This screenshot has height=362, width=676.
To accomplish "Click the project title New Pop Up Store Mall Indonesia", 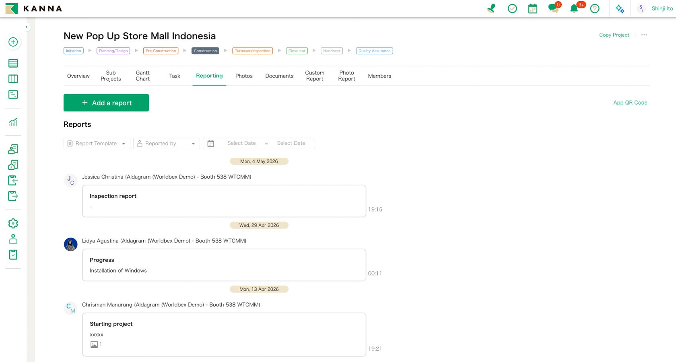I will [x=140, y=36].
